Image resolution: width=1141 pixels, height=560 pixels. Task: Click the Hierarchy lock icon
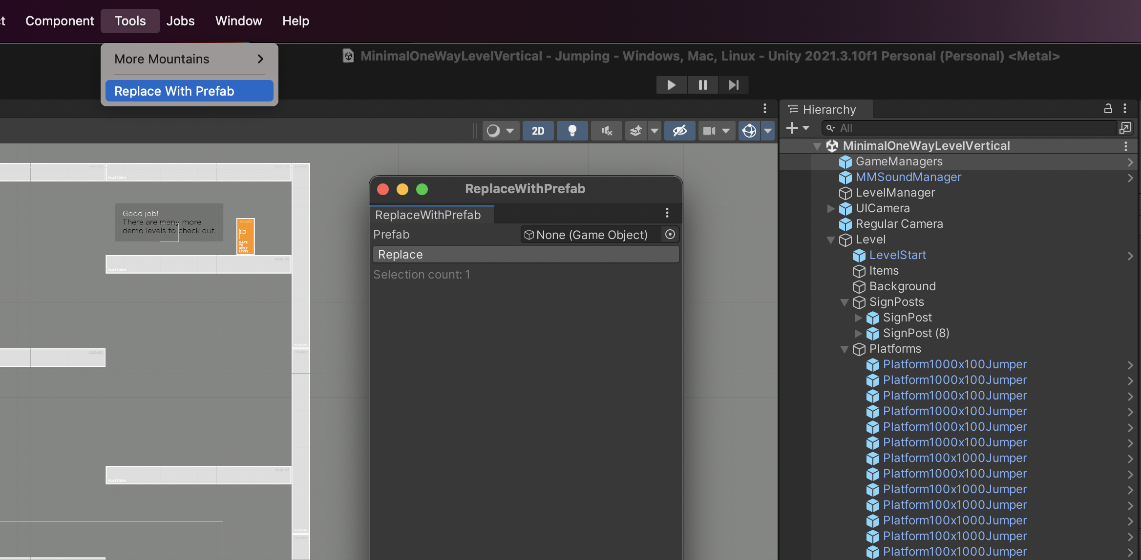[x=1108, y=109]
